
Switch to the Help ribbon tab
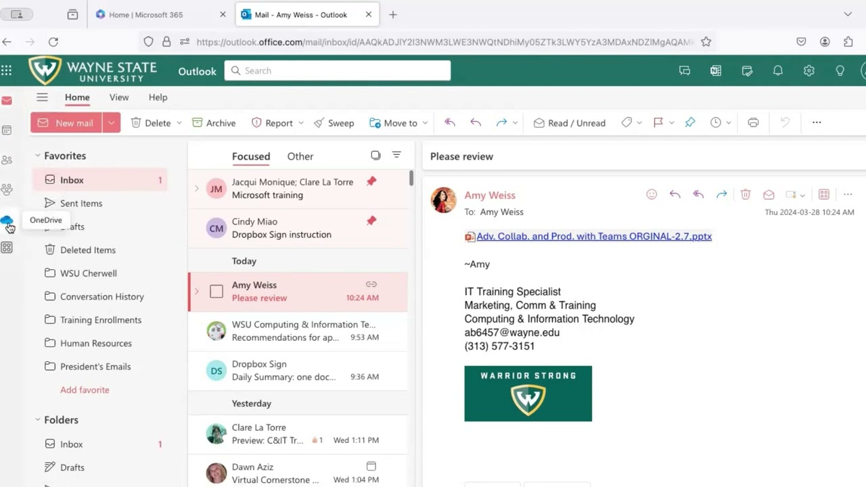[158, 97]
